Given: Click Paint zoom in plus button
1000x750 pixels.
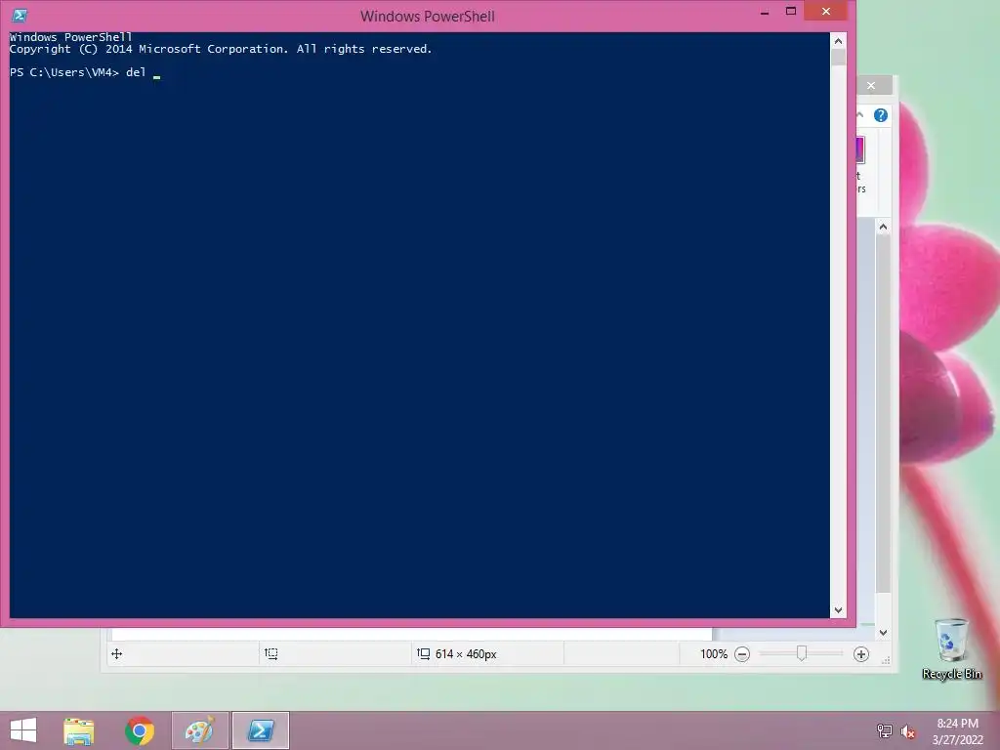Looking at the screenshot, I should (861, 654).
